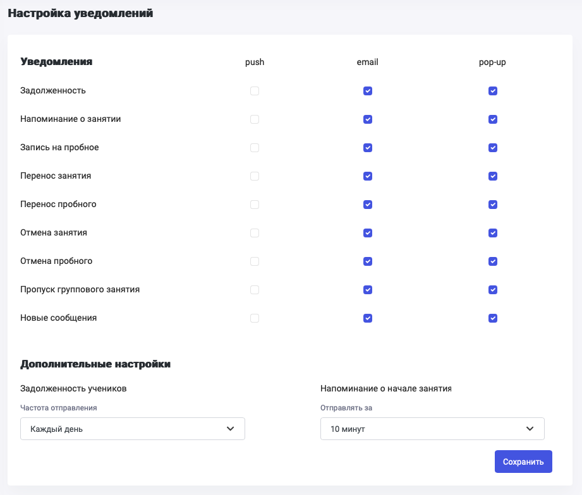Enable push for Отмена занятия
Viewport: 582px width, 495px height.
click(x=255, y=233)
